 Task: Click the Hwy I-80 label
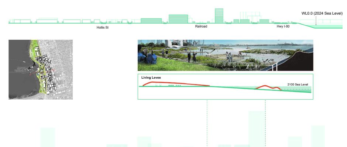(x=283, y=27)
